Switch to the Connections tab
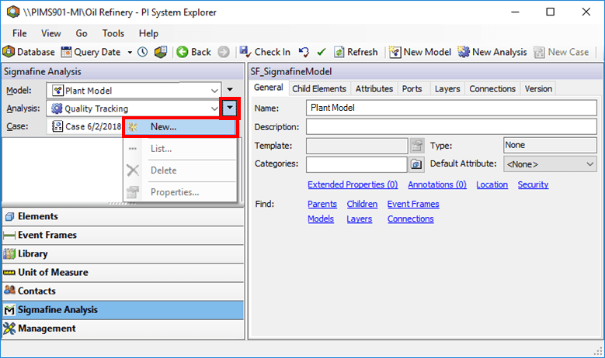Viewport: 605px width, 358px height. pyautogui.click(x=492, y=89)
